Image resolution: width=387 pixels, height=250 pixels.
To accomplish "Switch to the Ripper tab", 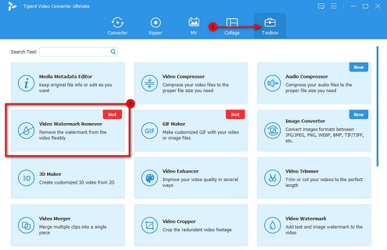I will [x=155, y=26].
